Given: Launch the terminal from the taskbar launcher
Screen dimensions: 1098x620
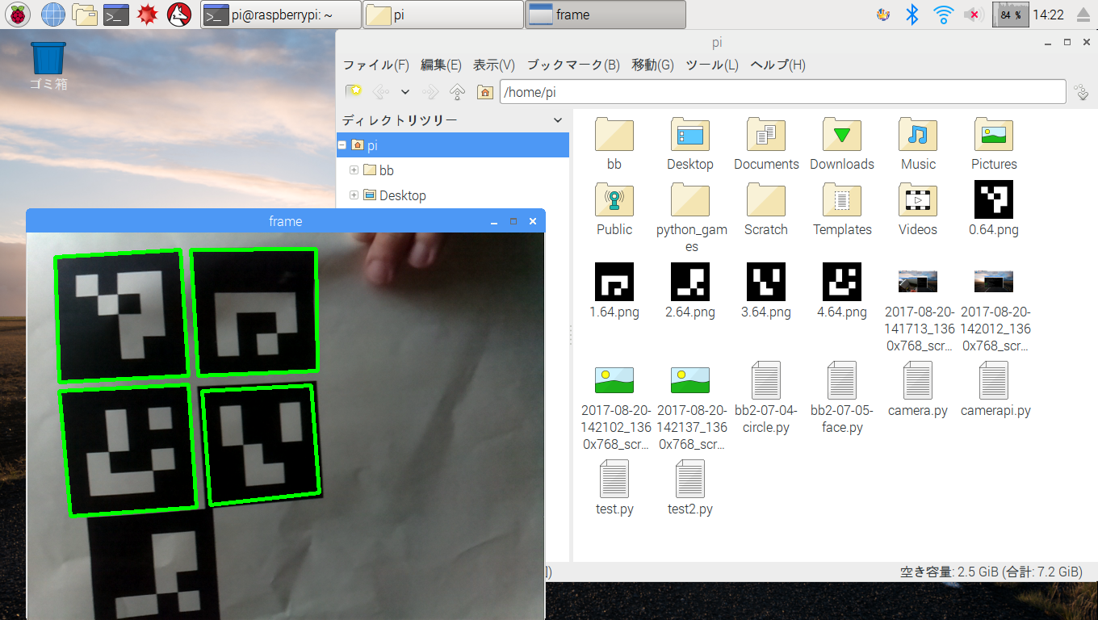Looking at the screenshot, I should point(116,14).
